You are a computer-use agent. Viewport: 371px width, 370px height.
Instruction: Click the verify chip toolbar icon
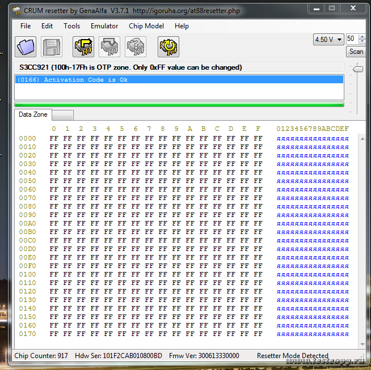pos(136,47)
